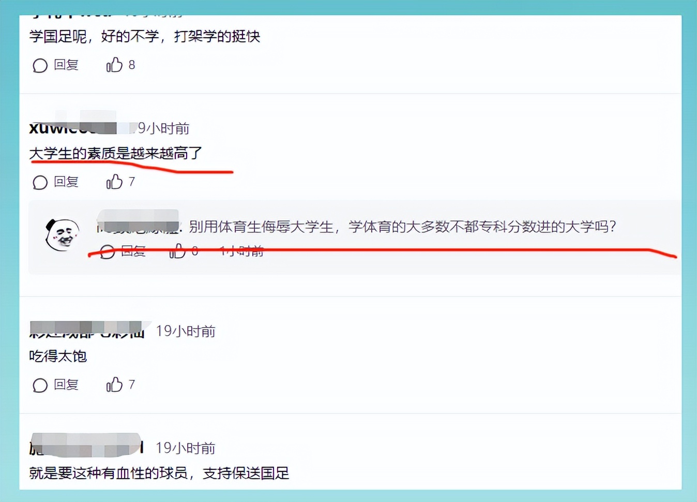The height and width of the screenshot is (502, 697).
Task: Click 回复 text under "大学生的素质" comment
Action: click(x=66, y=182)
